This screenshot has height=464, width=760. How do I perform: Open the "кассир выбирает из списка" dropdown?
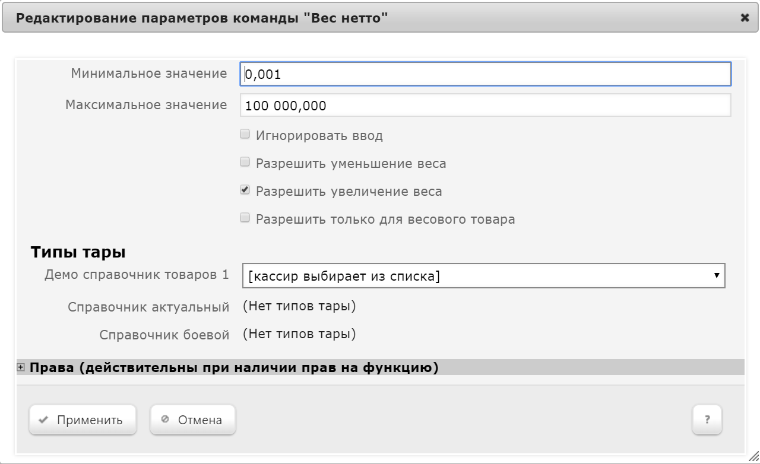(483, 276)
